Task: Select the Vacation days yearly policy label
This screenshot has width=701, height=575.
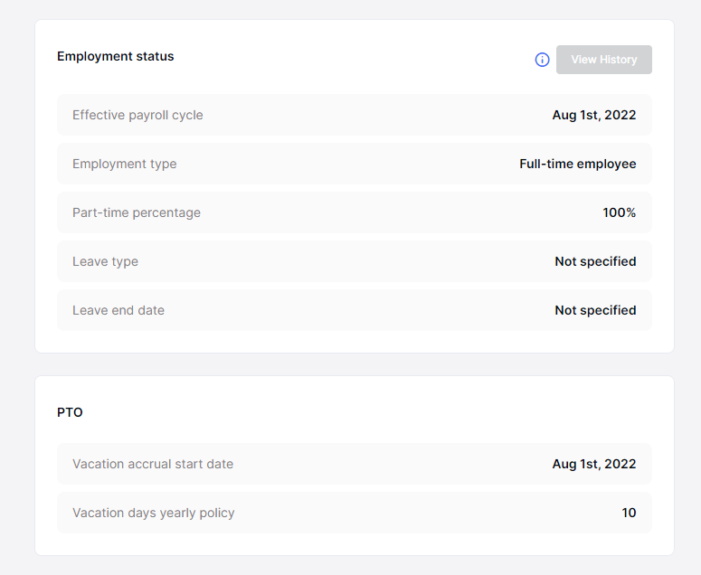Action: click(153, 513)
